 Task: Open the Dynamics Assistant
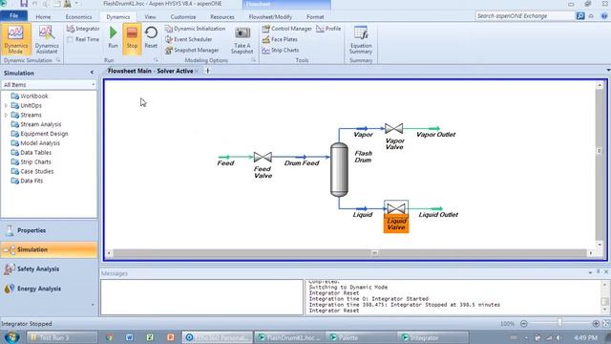(x=47, y=39)
